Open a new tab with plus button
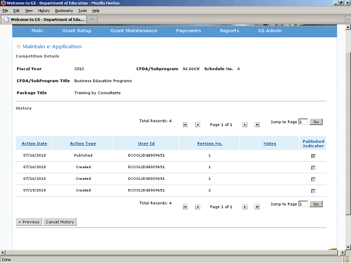 [92, 19]
